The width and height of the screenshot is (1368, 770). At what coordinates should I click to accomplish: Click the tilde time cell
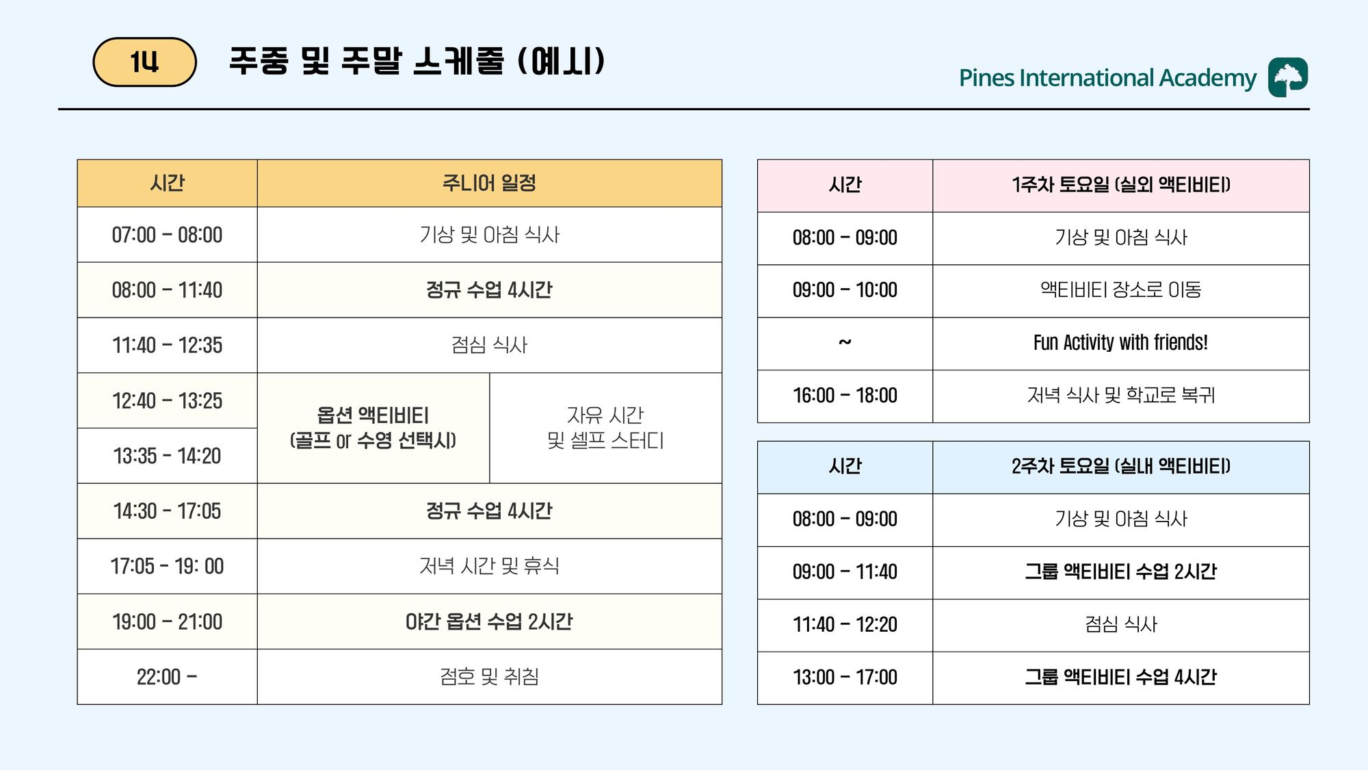[x=845, y=343]
